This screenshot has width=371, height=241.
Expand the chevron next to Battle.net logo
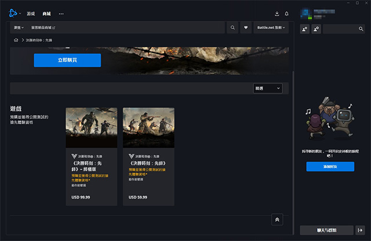[x=20, y=13]
